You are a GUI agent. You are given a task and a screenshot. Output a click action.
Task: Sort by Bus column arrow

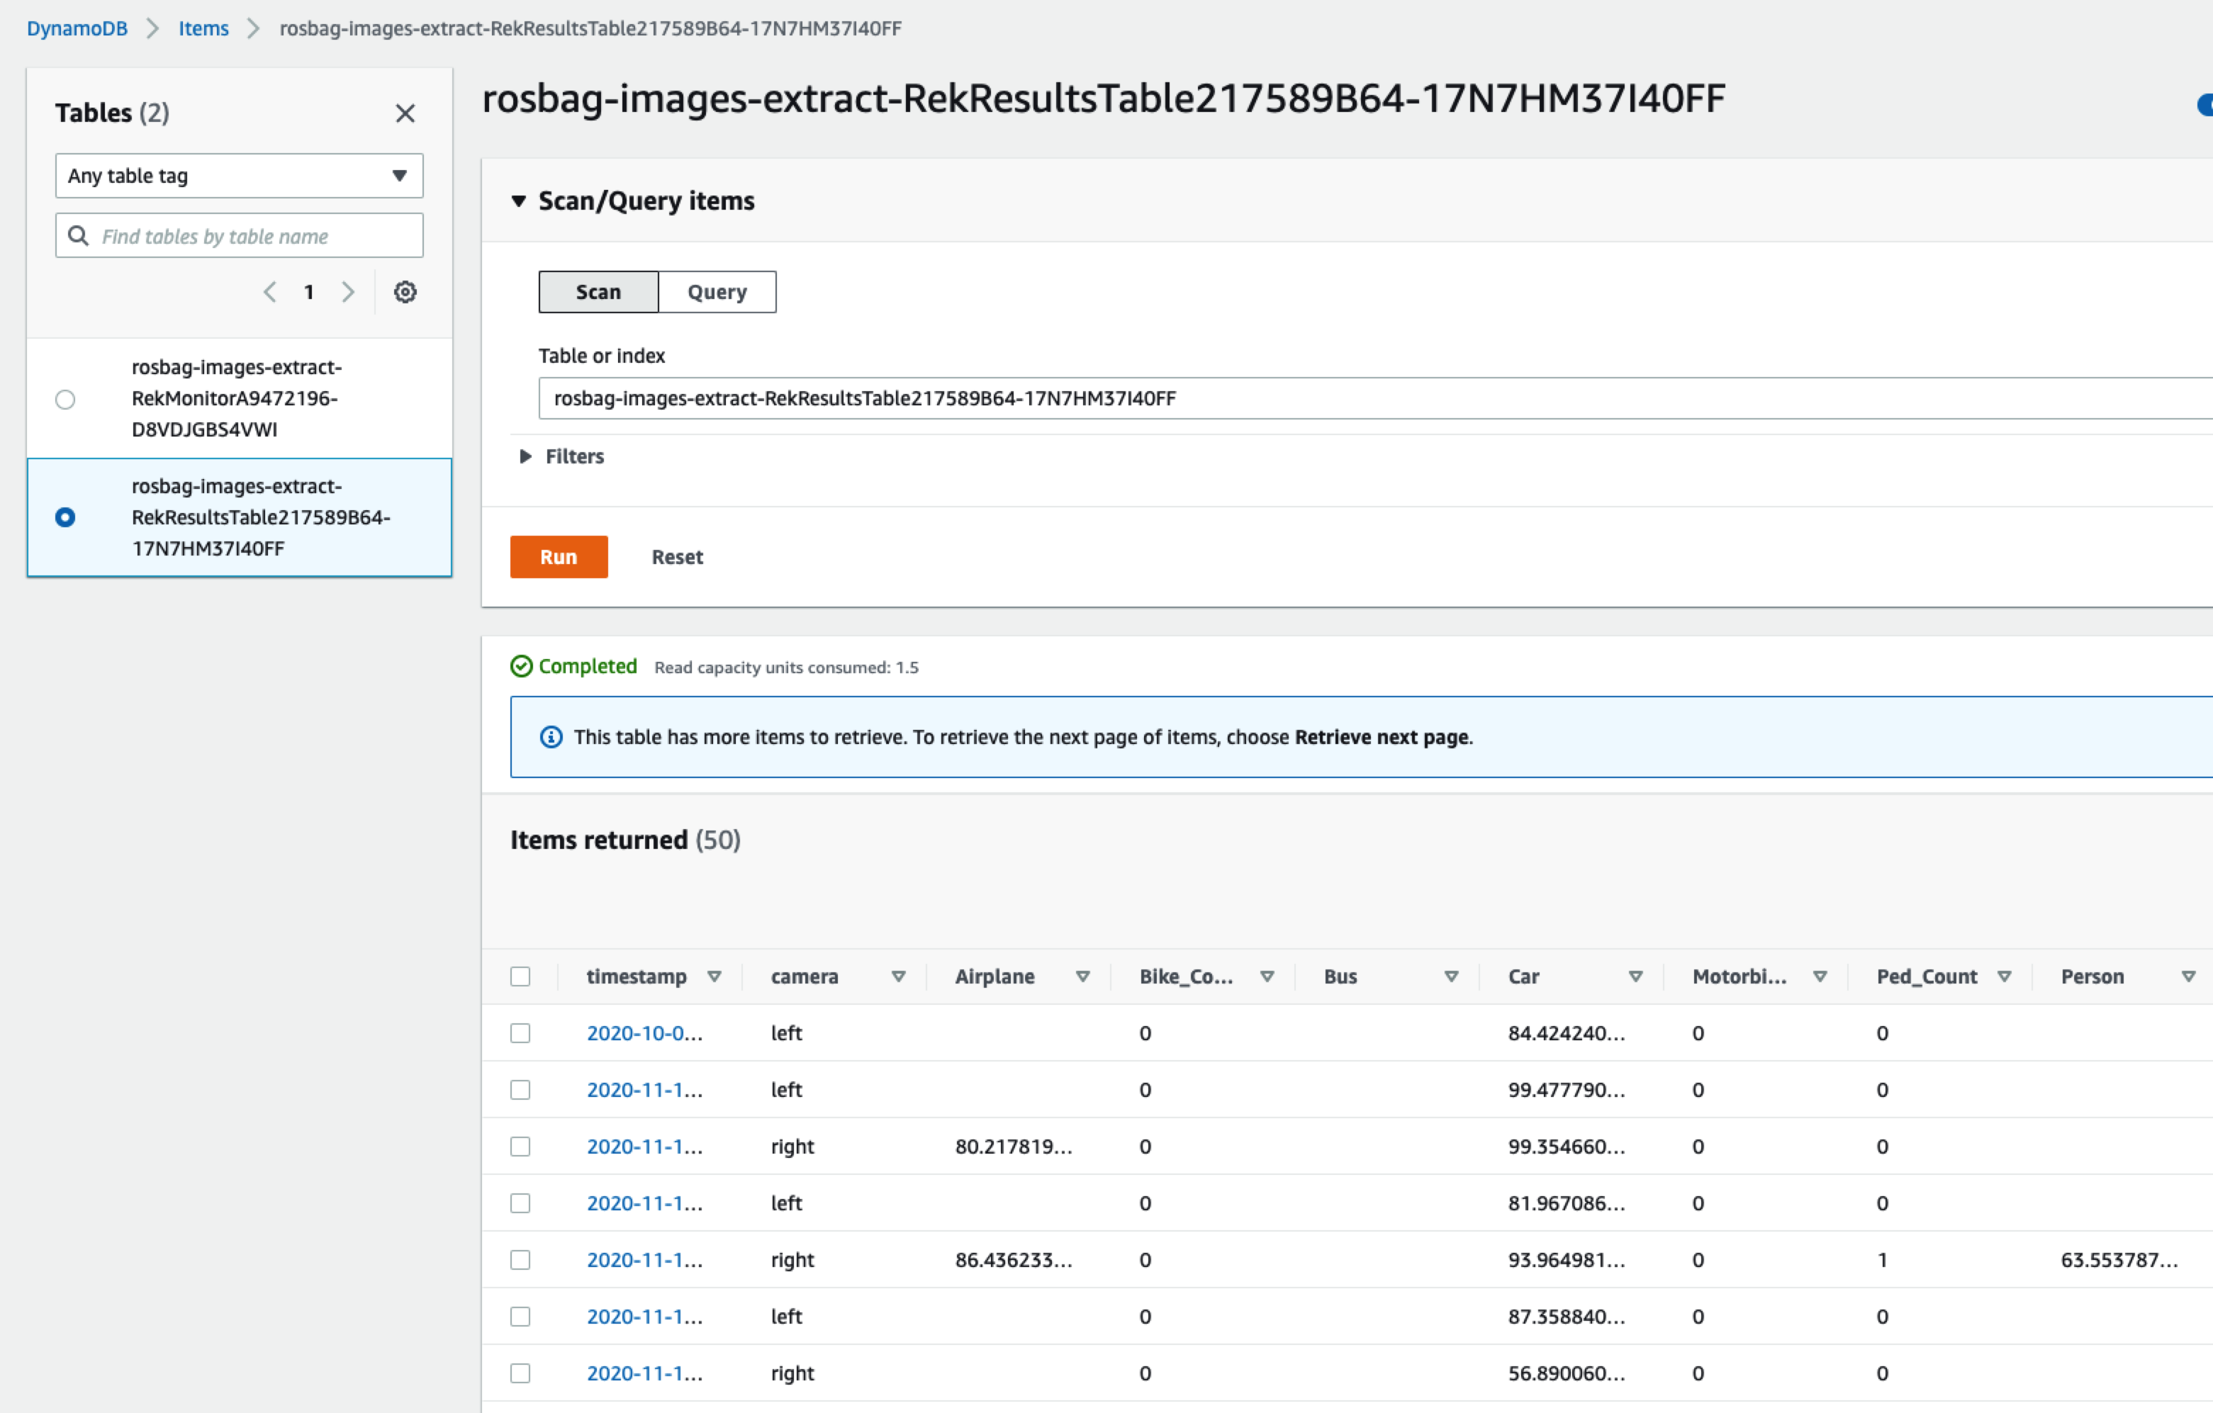1452,976
